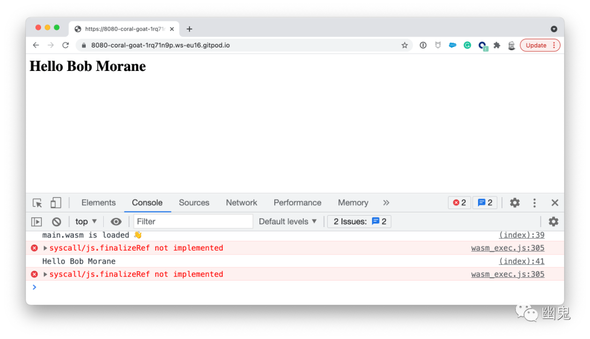The width and height of the screenshot is (590, 339).
Task: Show more DevTools tabs
Action: 386,203
